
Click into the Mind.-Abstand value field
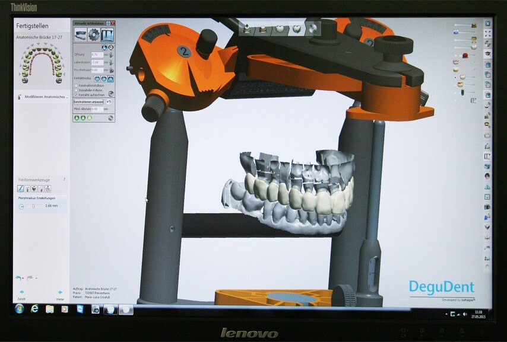tap(97, 109)
